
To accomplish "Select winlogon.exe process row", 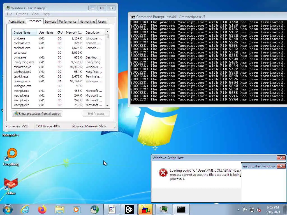I will [58, 86].
